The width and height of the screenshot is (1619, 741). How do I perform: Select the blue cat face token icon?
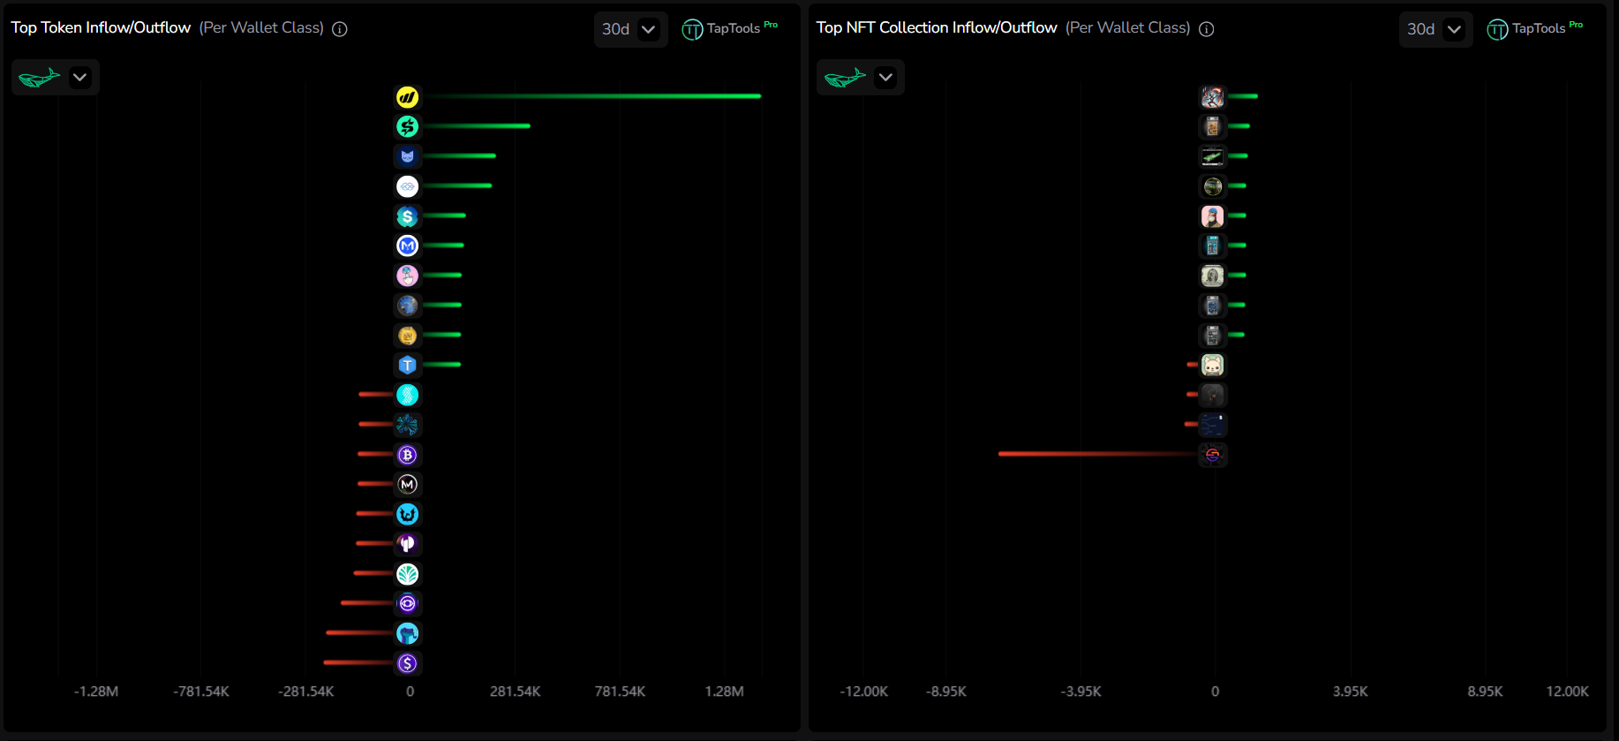pos(407,156)
